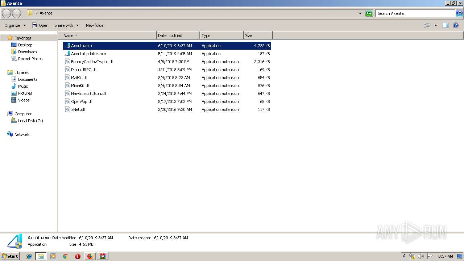Click the Back navigation arrow
Viewport: 464px width, 261px height.
pyautogui.click(x=6, y=13)
